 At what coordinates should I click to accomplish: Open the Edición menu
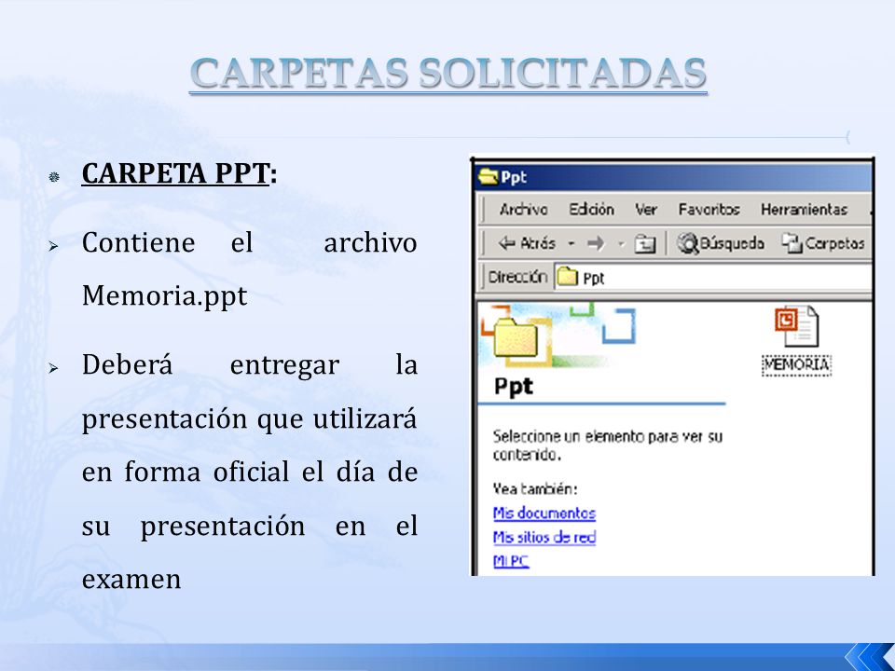tap(591, 210)
